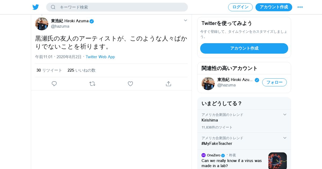The width and height of the screenshot is (322, 169).
Task: Click the tweet author's profile avatar
Action: click(42, 24)
